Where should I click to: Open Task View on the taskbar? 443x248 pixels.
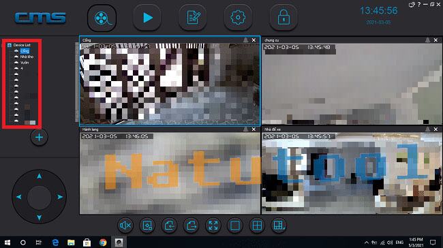pos(38,243)
